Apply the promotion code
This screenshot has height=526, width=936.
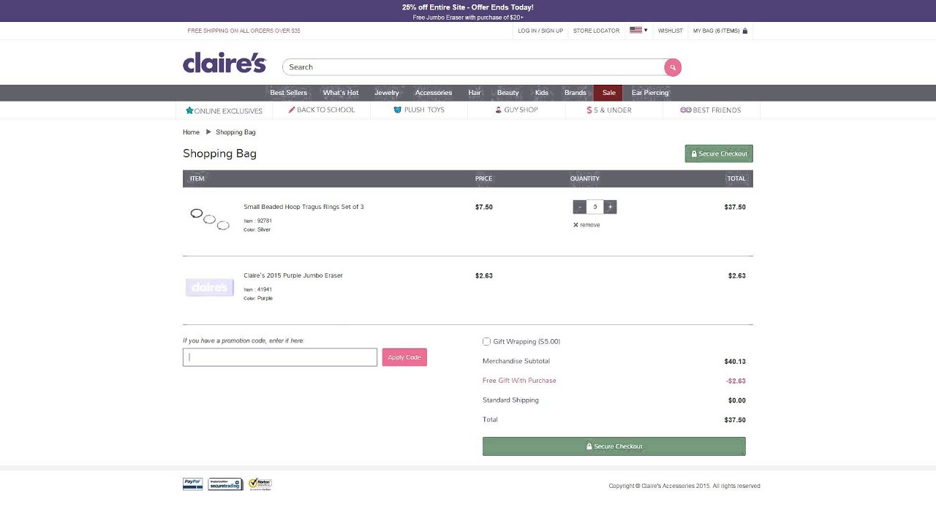(x=404, y=357)
